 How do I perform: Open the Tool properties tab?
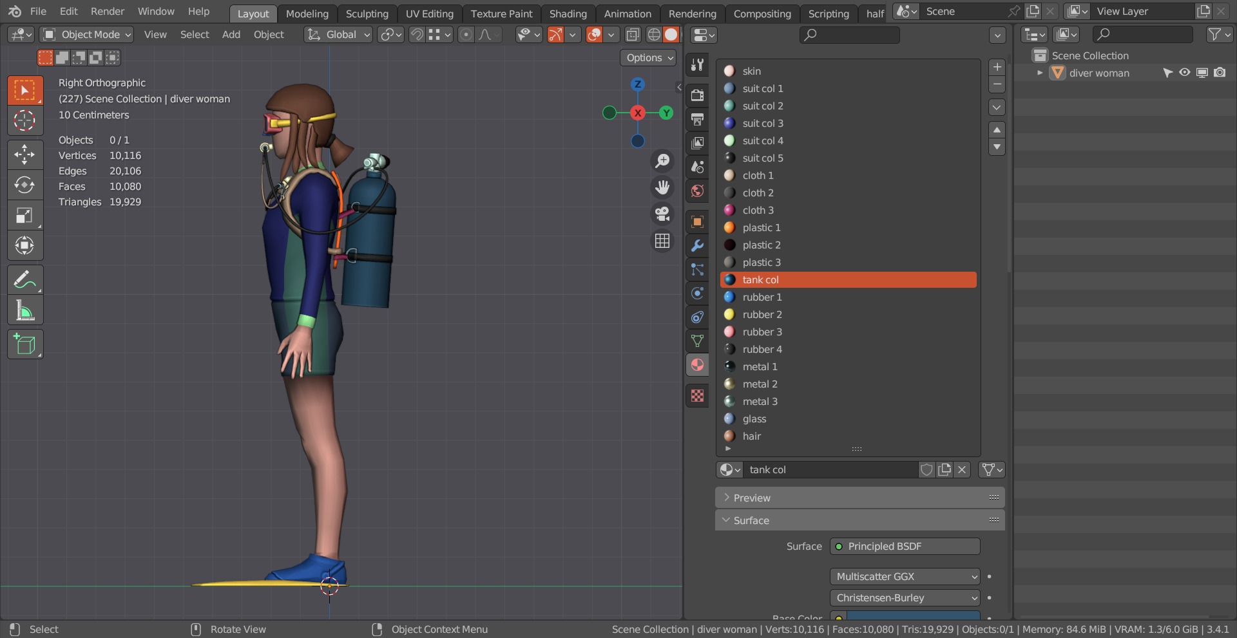pyautogui.click(x=697, y=64)
